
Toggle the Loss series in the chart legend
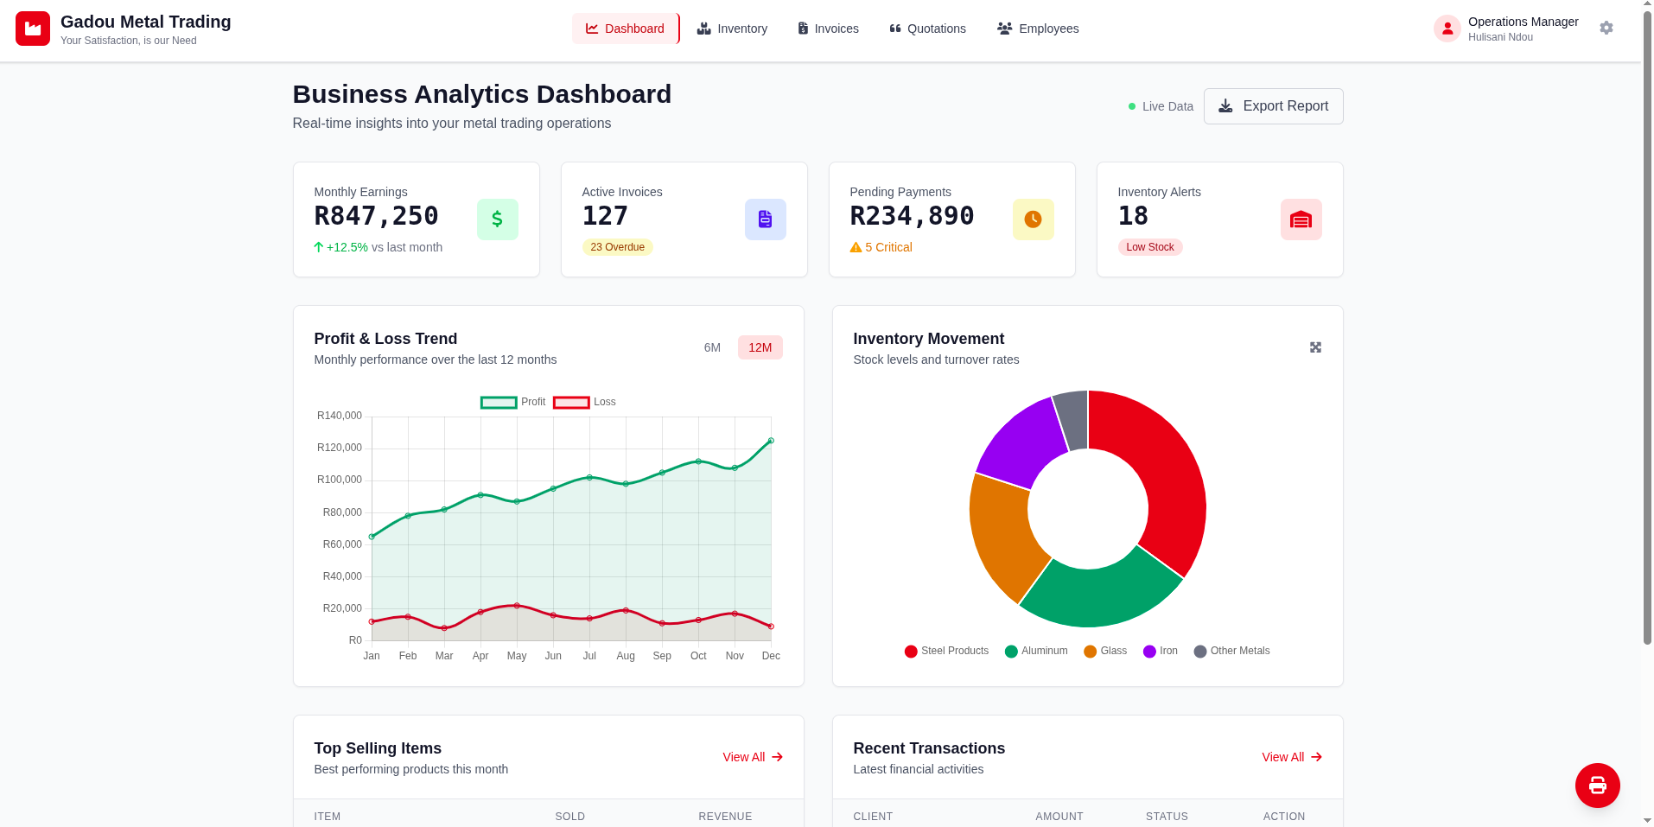point(584,402)
